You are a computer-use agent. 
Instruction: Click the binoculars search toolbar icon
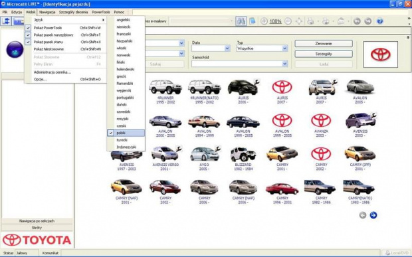coord(241,21)
